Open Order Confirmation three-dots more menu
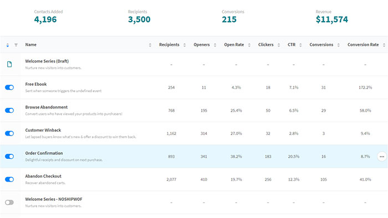 [382, 157]
